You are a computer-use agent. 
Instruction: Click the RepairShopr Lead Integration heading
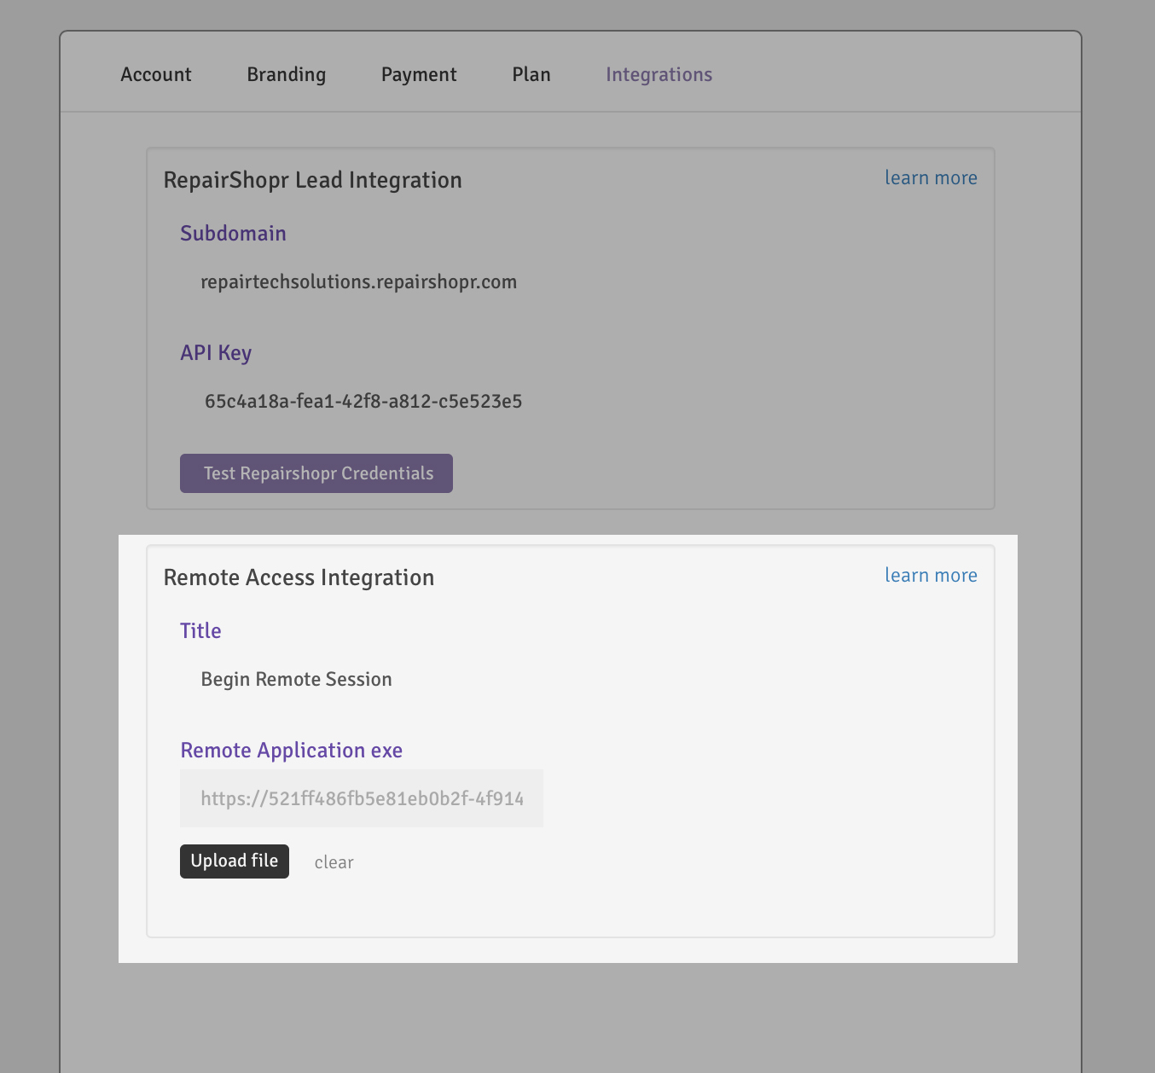tap(312, 180)
